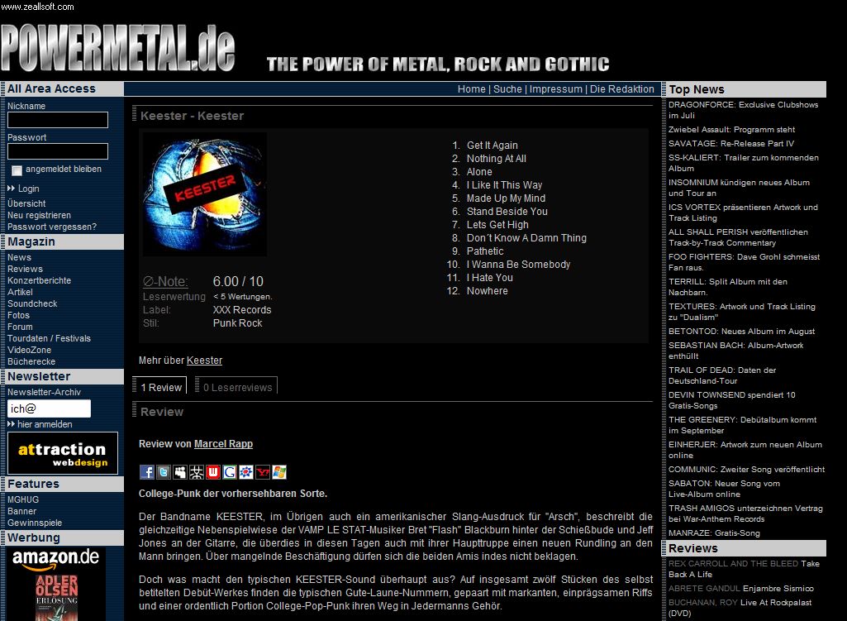Screen dimensions: 847x621
Task: Click track 'Don´t Know A Damn Thing'
Action: tap(526, 238)
